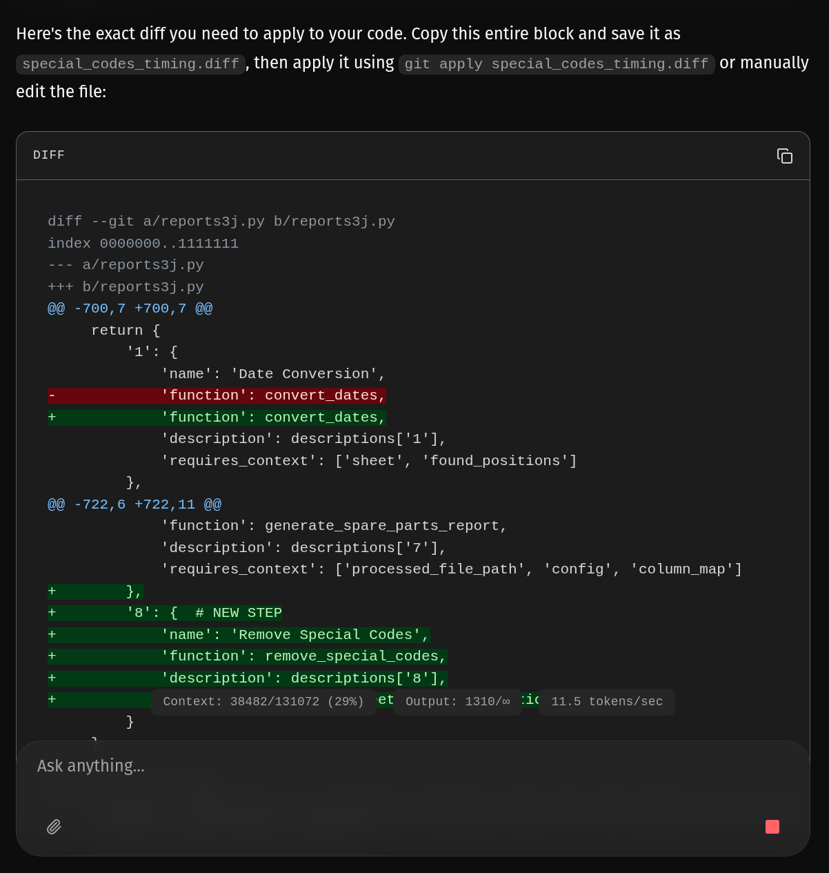The image size is (829, 873).
Task: Click the 'index 0000000..1111111' line
Action: tap(143, 244)
